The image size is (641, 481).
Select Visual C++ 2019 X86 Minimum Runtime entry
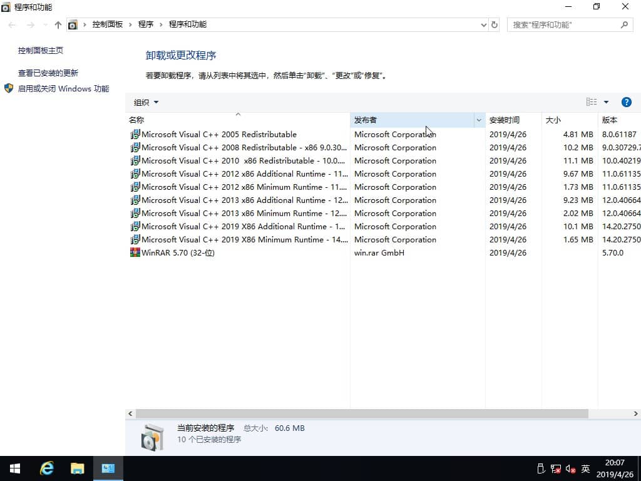click(x=245, y=239)
